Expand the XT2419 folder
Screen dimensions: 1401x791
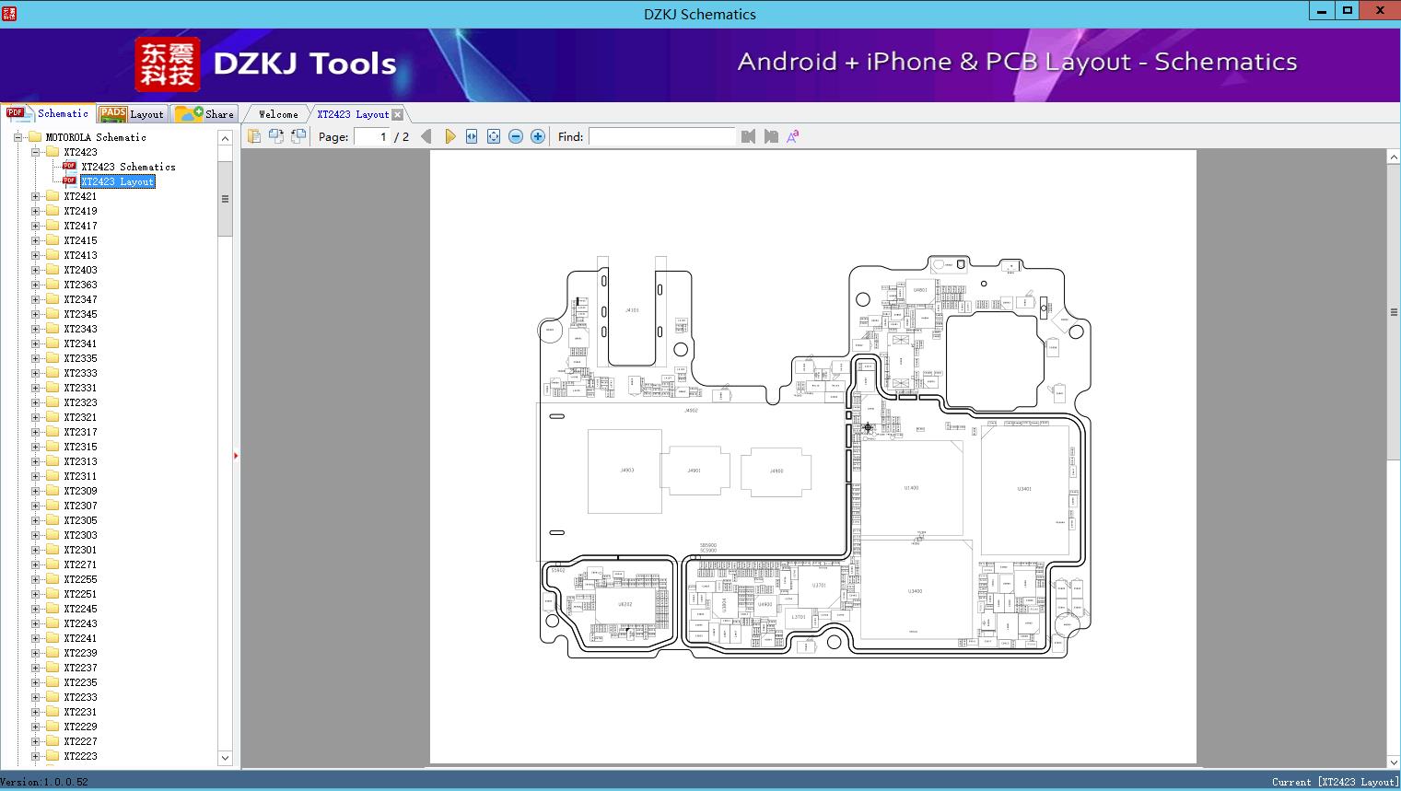35,211
